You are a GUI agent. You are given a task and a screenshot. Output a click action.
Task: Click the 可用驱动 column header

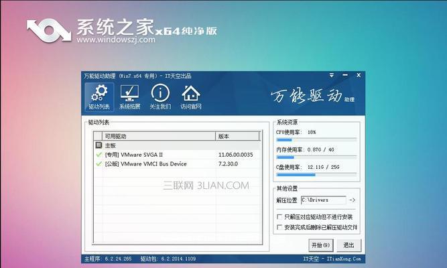159,136
